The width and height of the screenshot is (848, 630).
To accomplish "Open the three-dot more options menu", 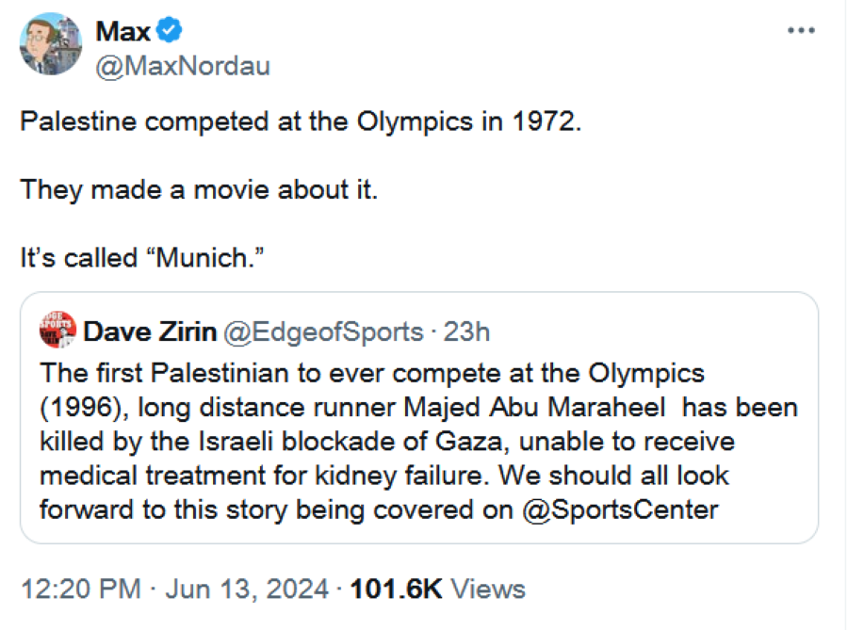I will tap(800, 30).
